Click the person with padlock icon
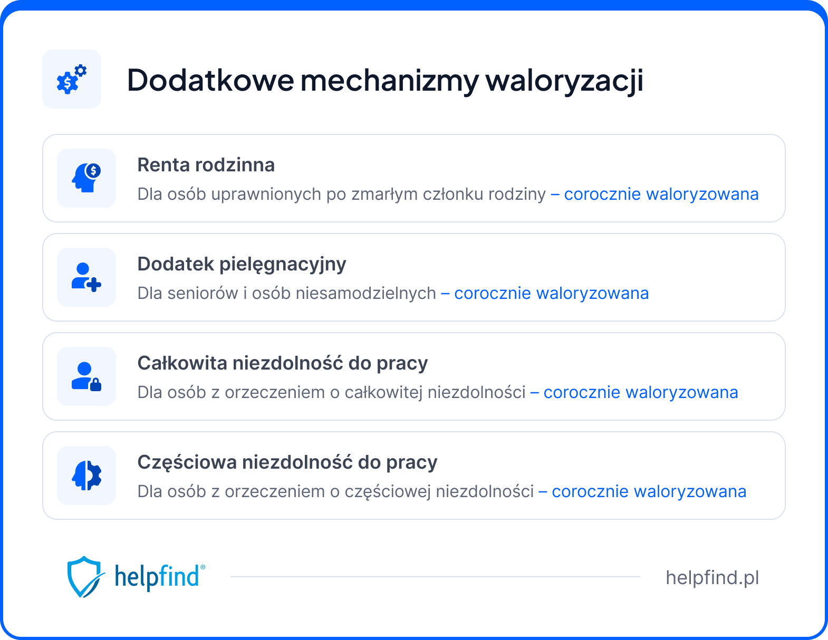The height and width of the screenshot is (640, 828). 86,376
